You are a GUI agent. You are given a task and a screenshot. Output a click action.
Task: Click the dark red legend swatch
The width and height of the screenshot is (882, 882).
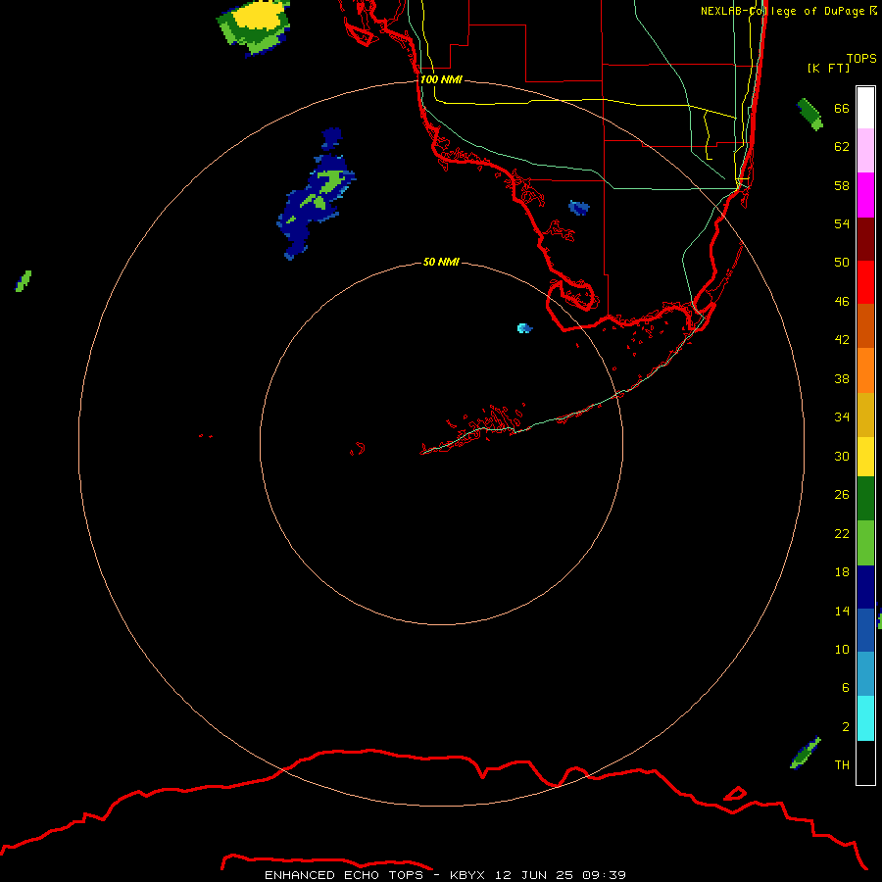[x=865, y=239]
